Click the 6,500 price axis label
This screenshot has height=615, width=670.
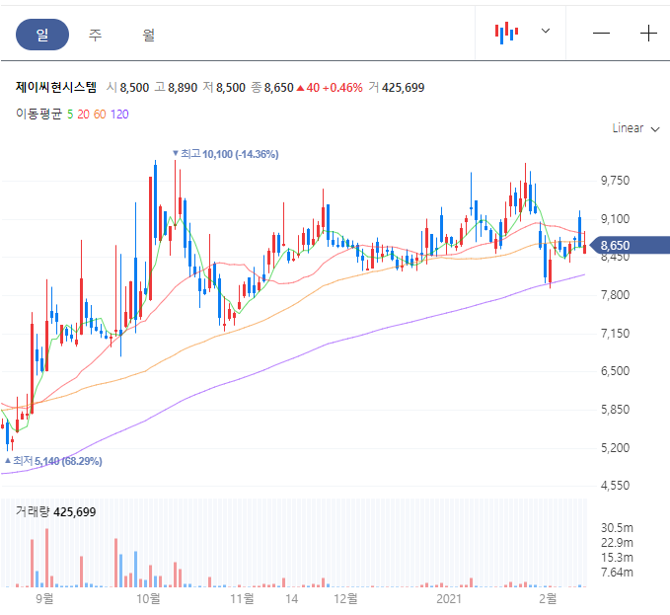pos(615,370)
